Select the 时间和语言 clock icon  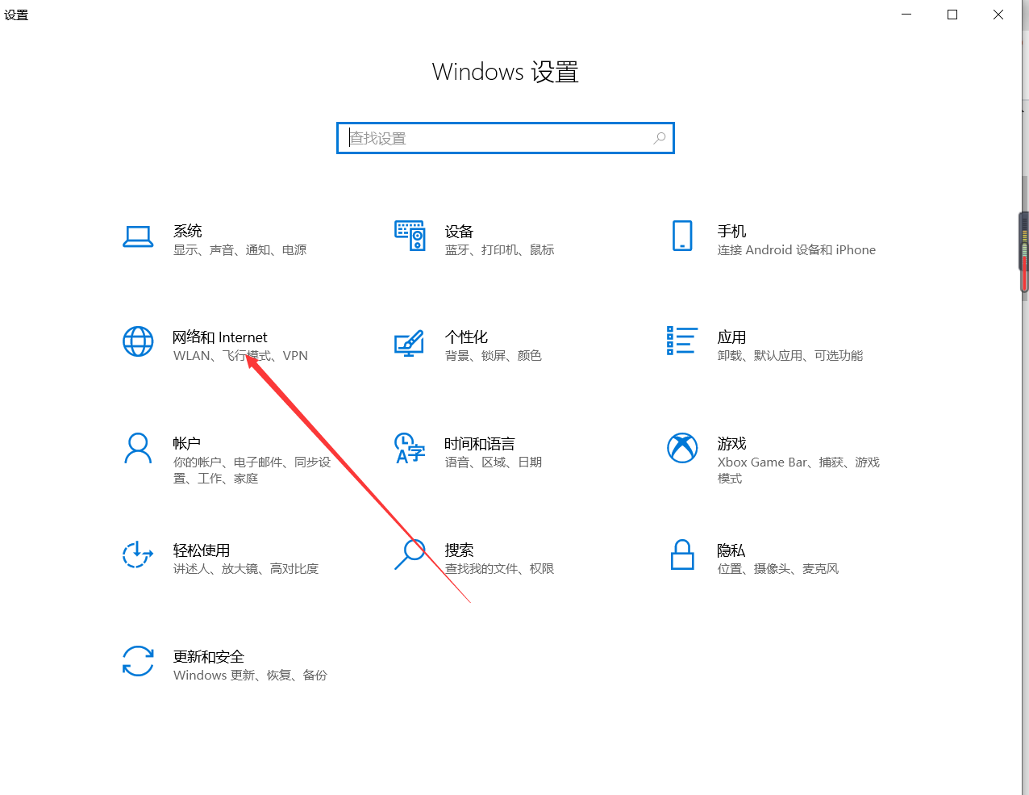(410, 448)
